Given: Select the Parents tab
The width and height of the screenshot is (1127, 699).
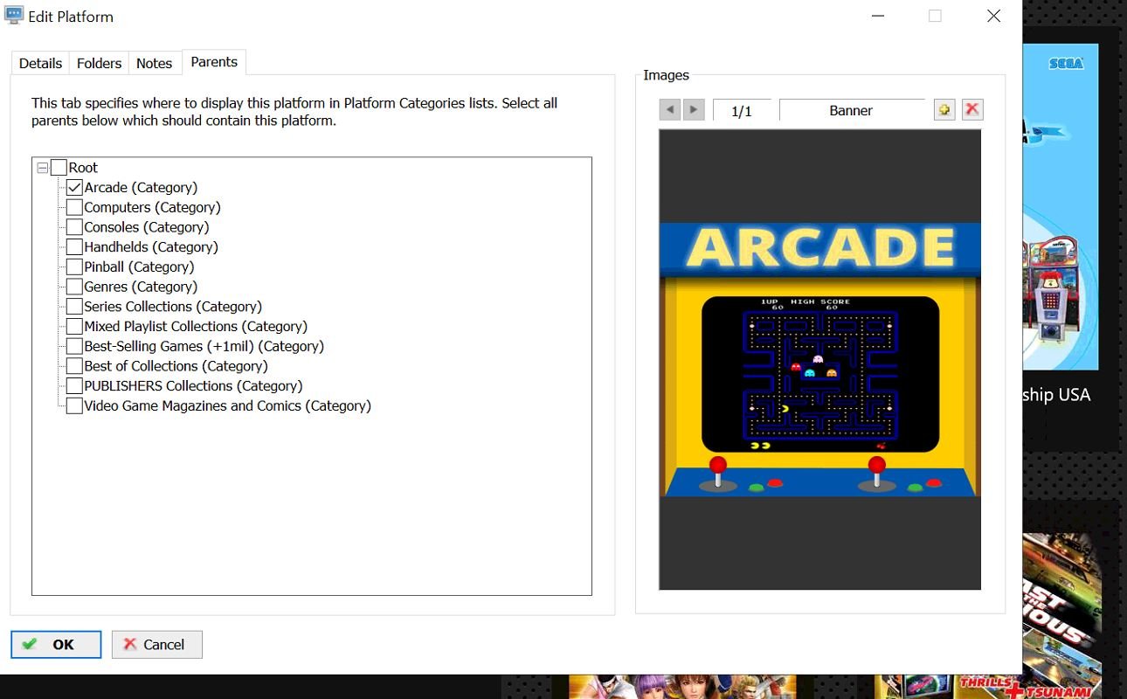Looking at the screenshot, I should [214, 62].
